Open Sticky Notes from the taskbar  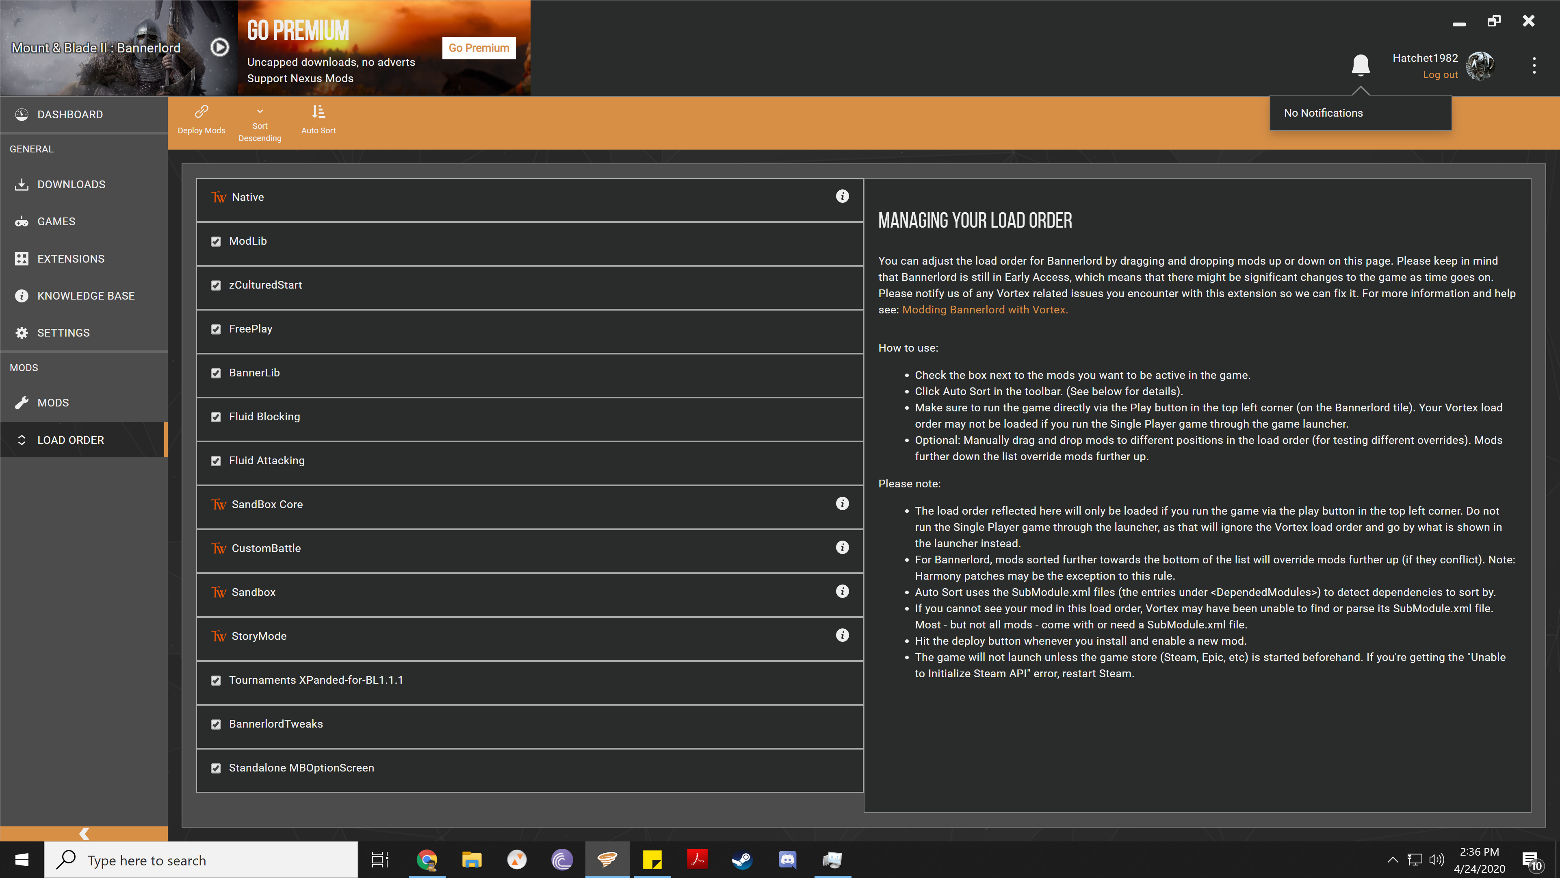pyautogui.click(x=652, y=860)
